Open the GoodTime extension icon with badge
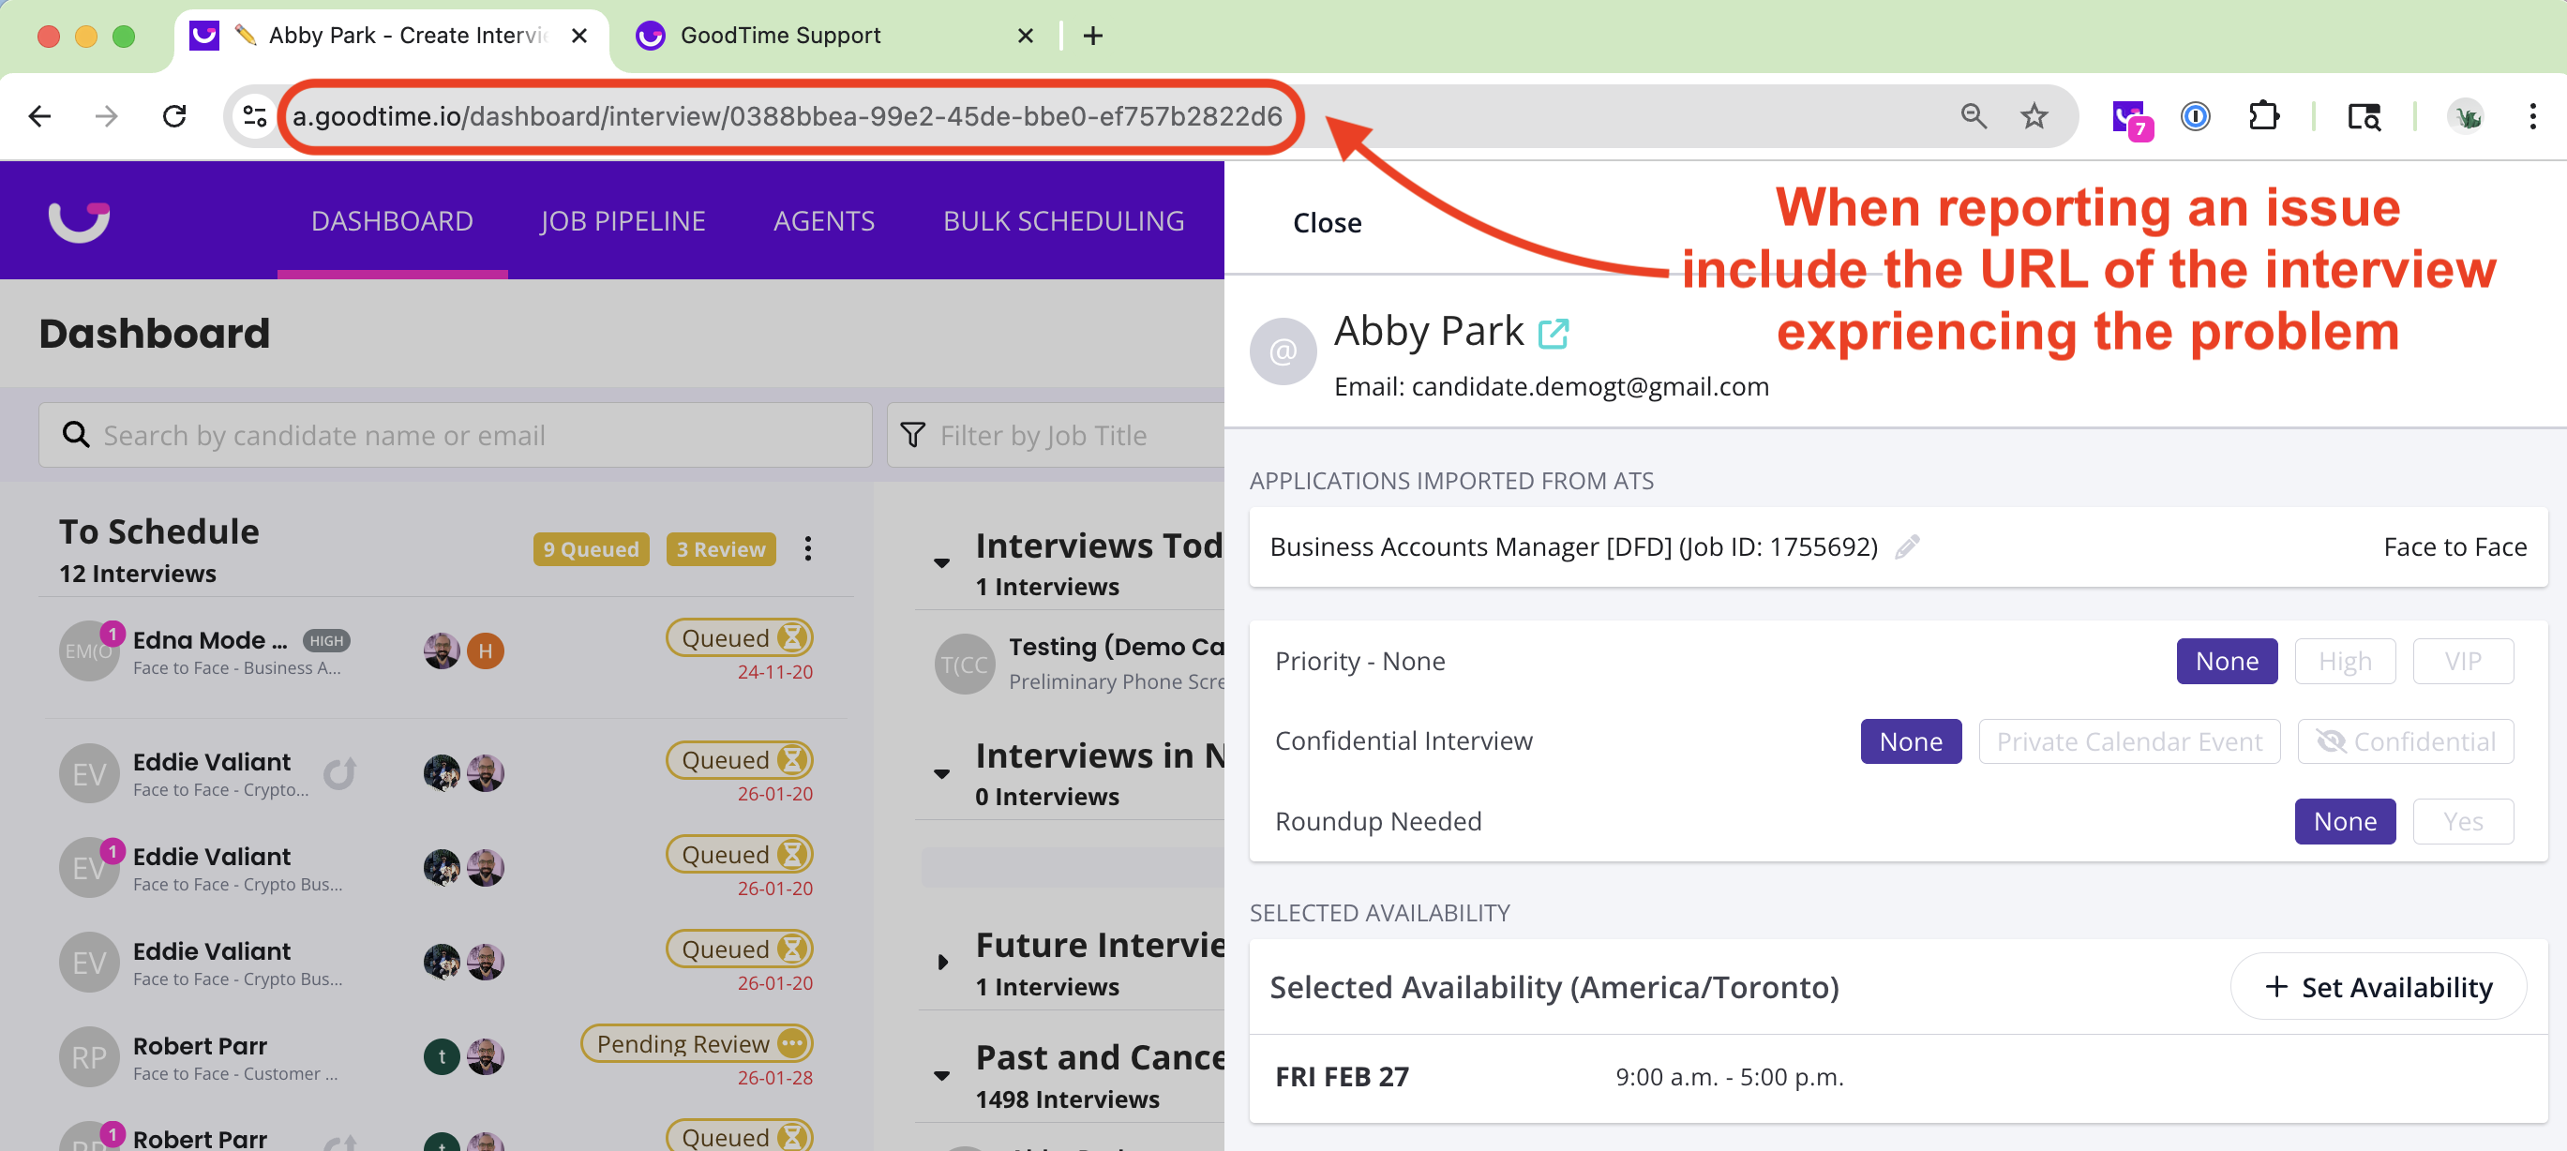 point(2130,117)
